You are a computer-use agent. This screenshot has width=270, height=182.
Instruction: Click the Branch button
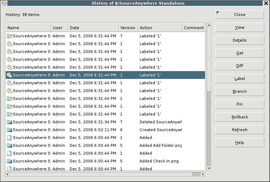click(240, 91)
